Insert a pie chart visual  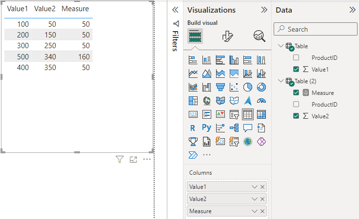[x=247, y=87]
